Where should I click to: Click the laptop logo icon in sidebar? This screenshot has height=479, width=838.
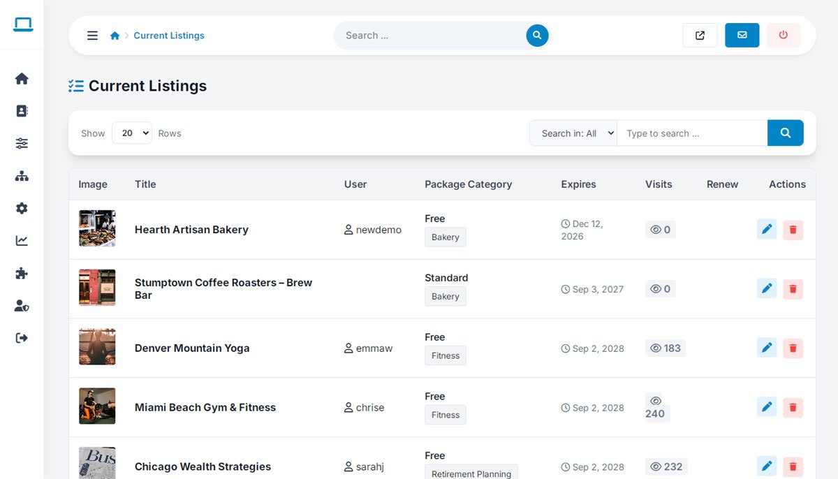pyautogui.click(x=22, y=24)
